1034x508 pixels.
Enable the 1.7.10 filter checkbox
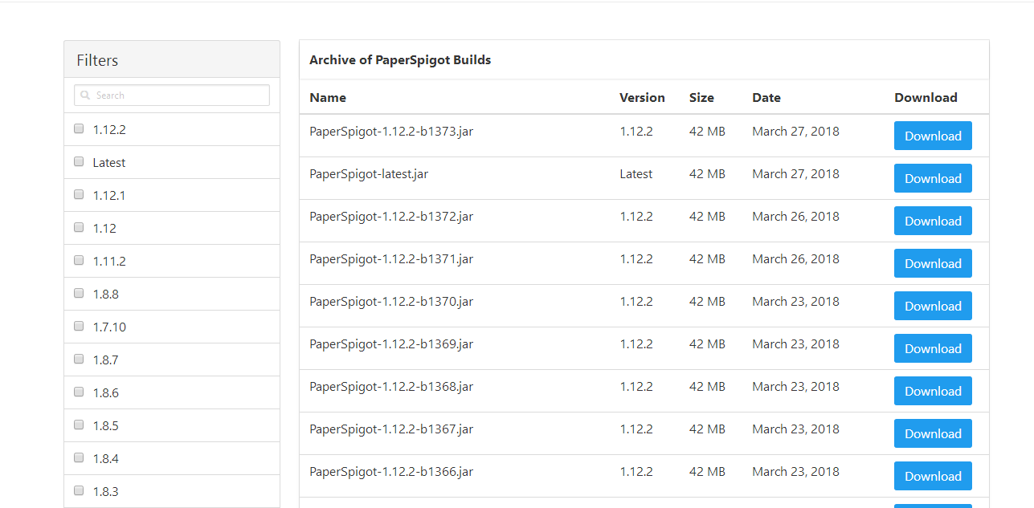[79, 326]
